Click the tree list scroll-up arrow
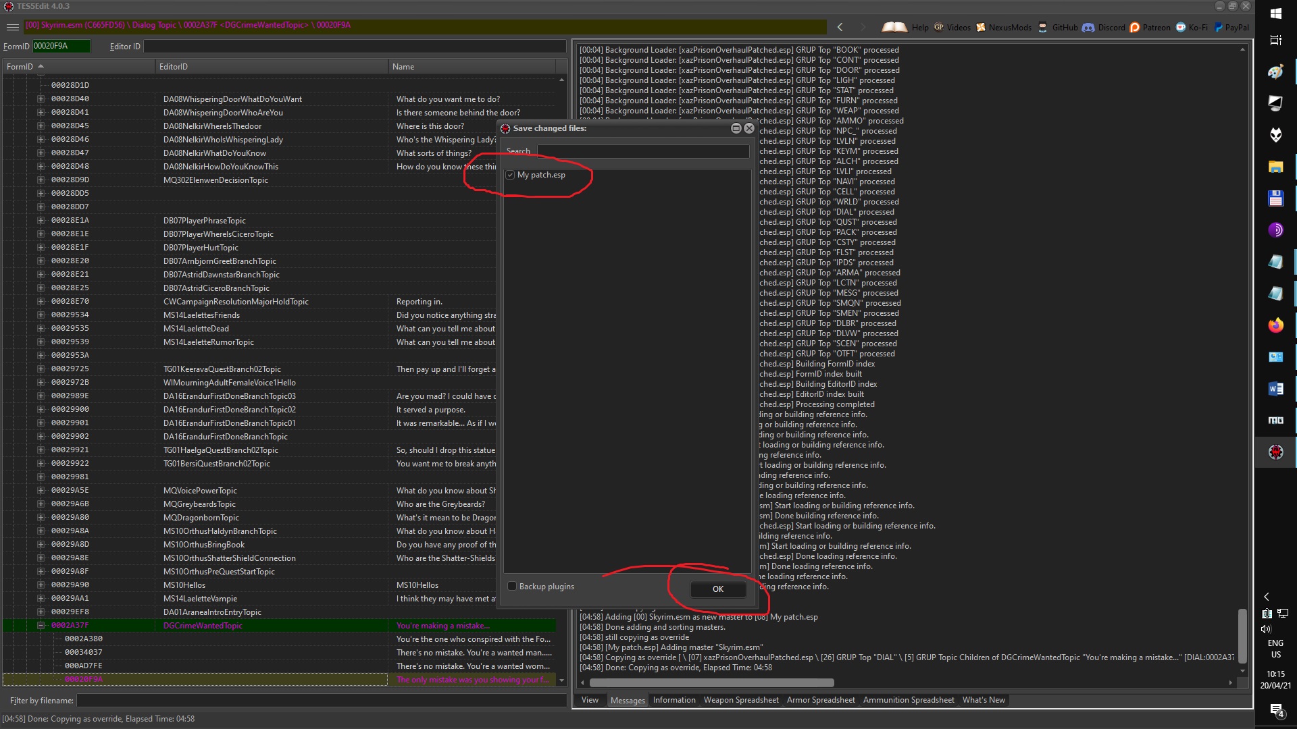1297x729 pixels. [561, 80]
